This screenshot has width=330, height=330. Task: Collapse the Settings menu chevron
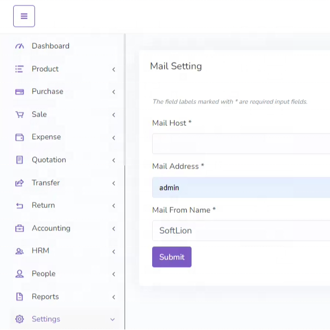coord(113,320)
